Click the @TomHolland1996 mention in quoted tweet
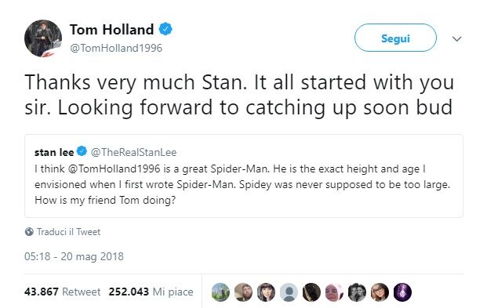Screen dimensions: 487x308 114,168
